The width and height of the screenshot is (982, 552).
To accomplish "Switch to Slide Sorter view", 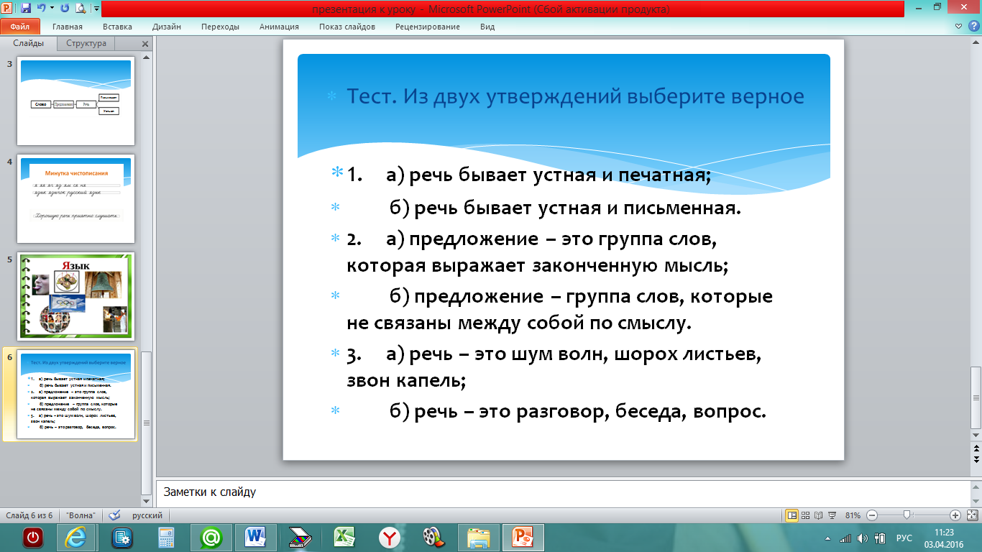I will coord(805,515).
